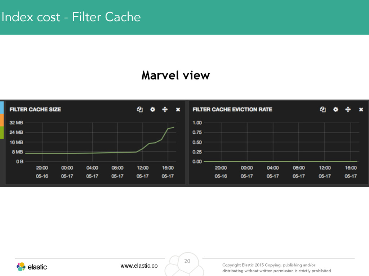This screenshot has height=276, width=369.
Task: Click the 32 MB axis label
Action: pos(16,123)
